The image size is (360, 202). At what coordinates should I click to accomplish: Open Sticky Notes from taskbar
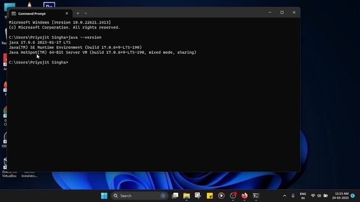point(210,196)
